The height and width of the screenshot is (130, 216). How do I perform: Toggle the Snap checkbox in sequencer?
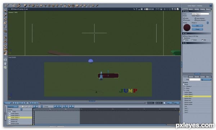point(44,107)
